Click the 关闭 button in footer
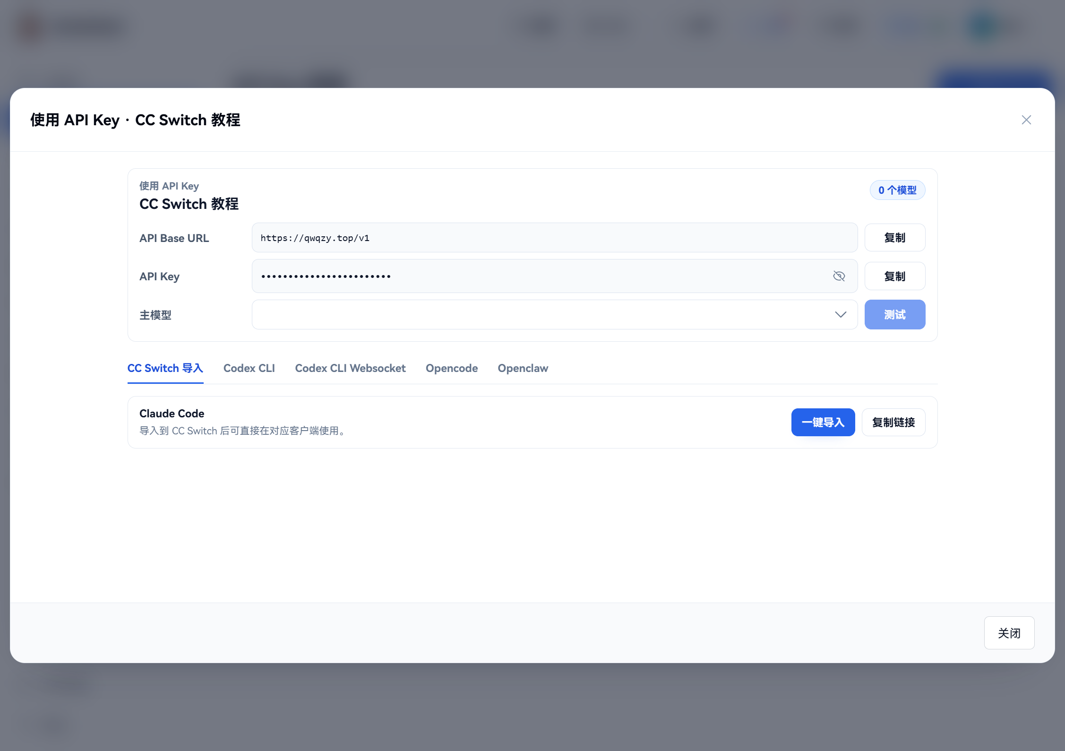1065x751 pixels. tap(1009, 633)
